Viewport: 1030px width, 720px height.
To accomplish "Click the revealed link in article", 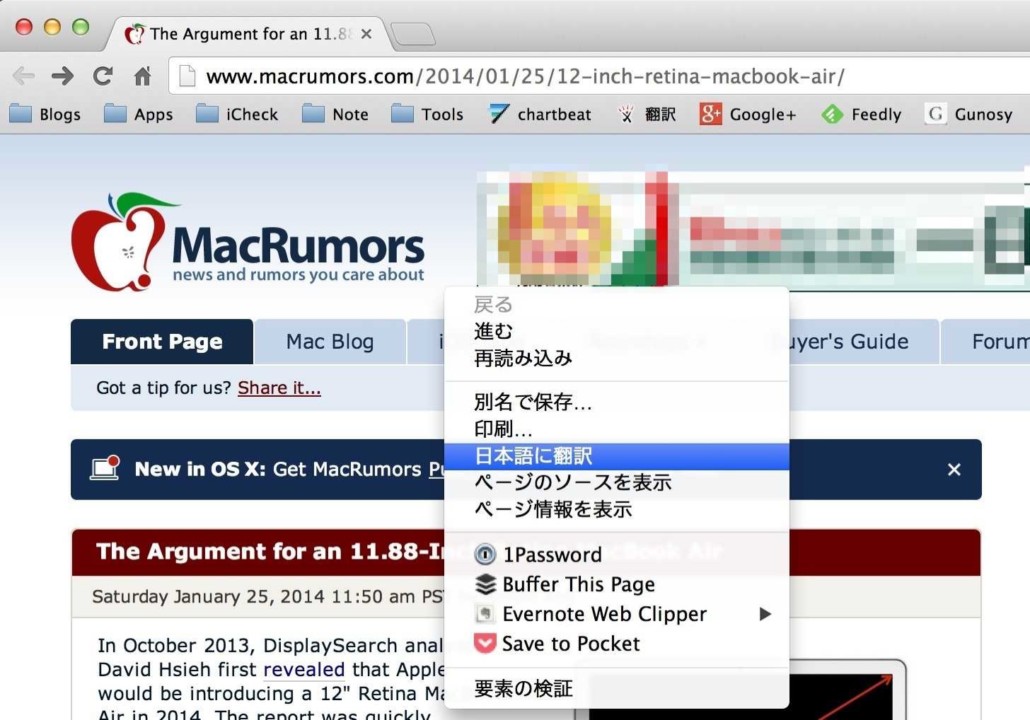I will coord(303,669).
